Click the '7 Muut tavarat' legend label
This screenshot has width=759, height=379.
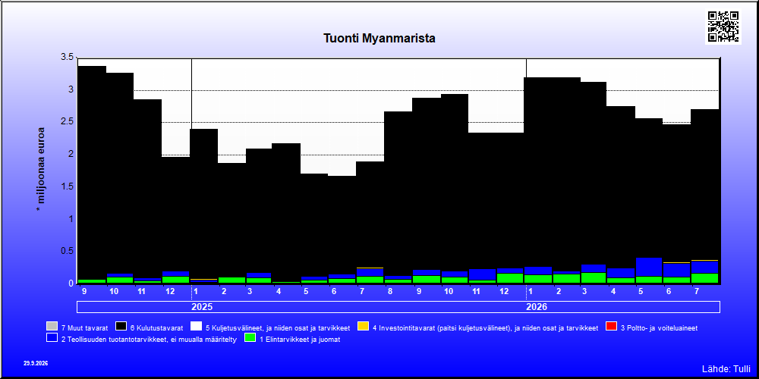[85, 327]
